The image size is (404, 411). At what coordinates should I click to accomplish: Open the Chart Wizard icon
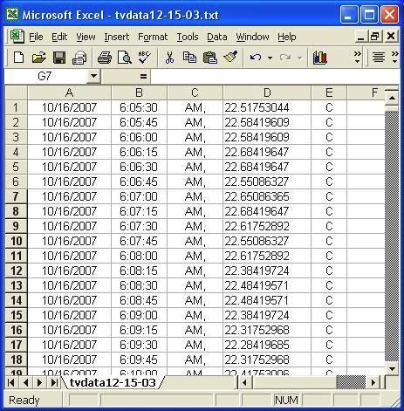coord(320,58)
